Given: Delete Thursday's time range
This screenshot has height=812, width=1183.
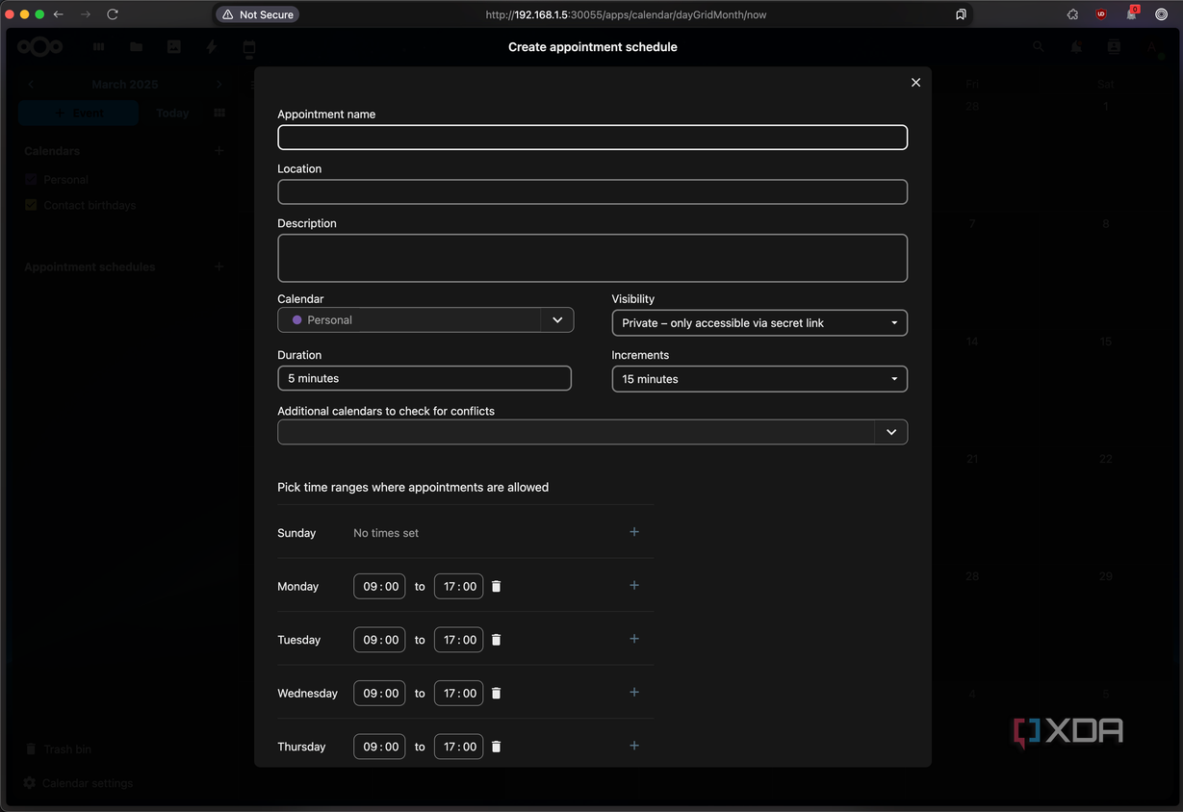Looking at the screenshot, I should click(497, 747).
